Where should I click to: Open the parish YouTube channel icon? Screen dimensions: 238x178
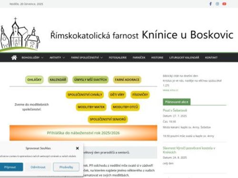point(224,4)
